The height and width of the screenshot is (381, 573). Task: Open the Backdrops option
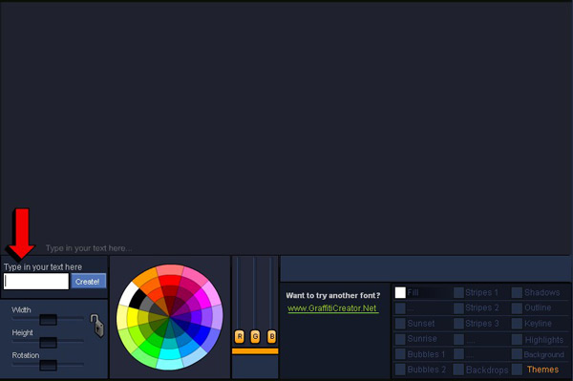pos(487,370)
